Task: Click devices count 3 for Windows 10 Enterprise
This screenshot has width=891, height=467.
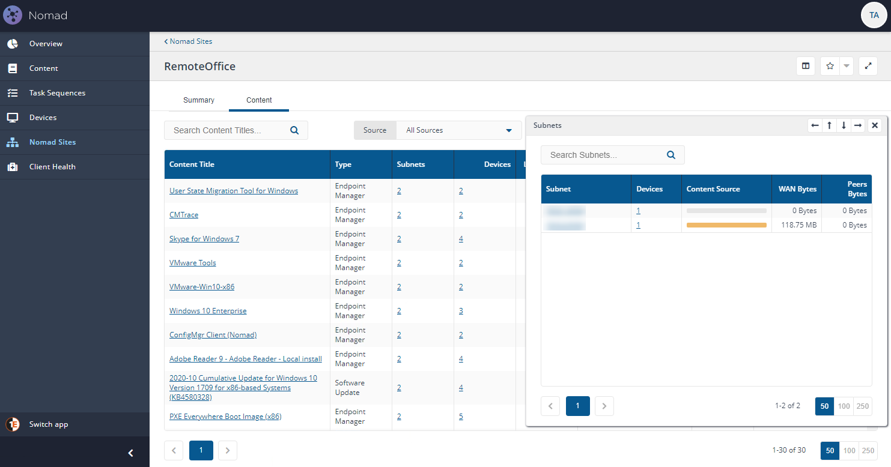Action: 461,311
